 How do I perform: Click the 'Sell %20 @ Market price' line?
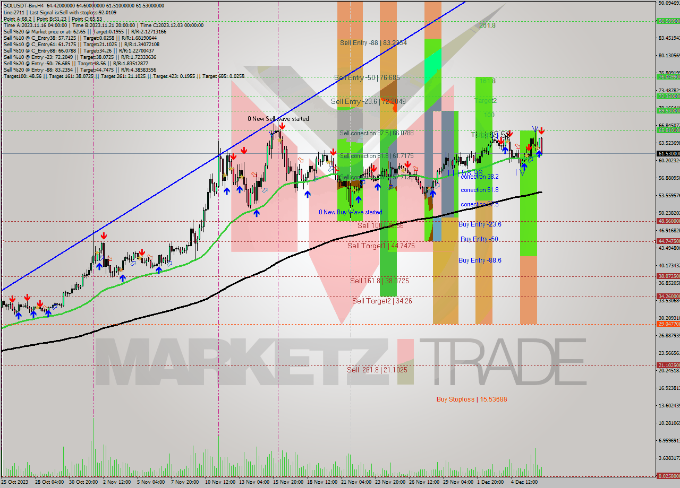coord(84,31)
